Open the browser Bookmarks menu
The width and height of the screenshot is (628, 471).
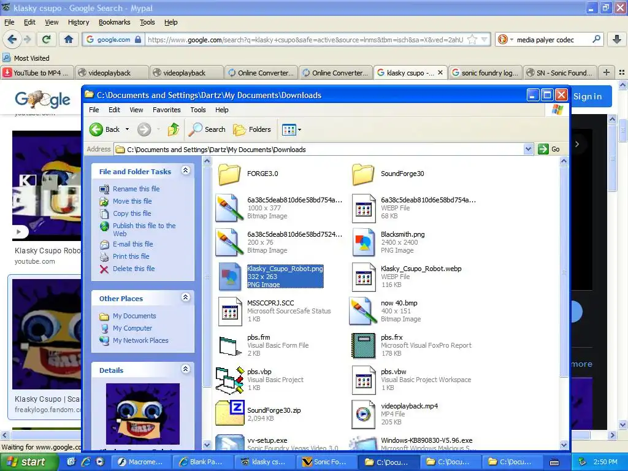pyautogui.click(x=114, y=22)
